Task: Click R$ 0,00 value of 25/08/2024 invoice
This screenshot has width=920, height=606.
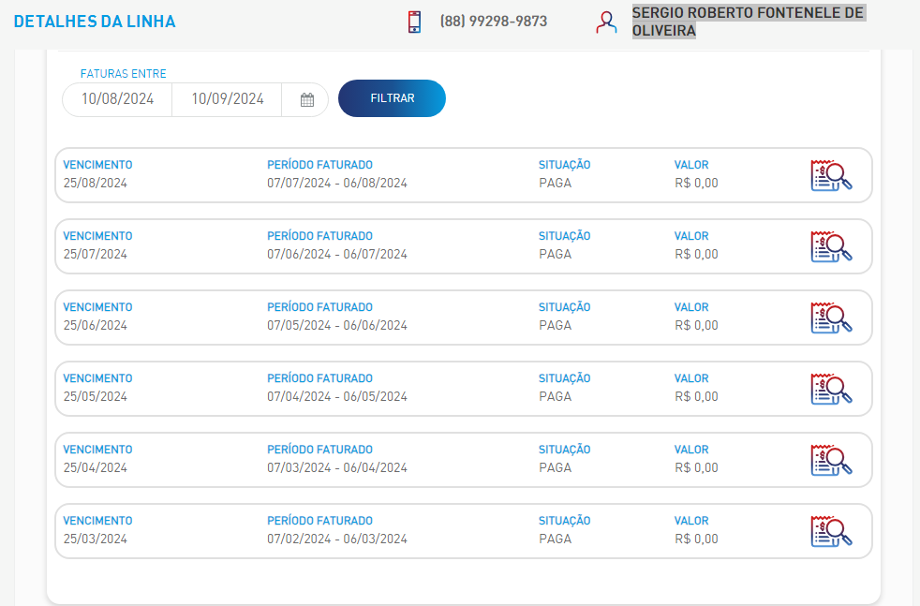Action: pyautogui.click(x=696, y=183)
